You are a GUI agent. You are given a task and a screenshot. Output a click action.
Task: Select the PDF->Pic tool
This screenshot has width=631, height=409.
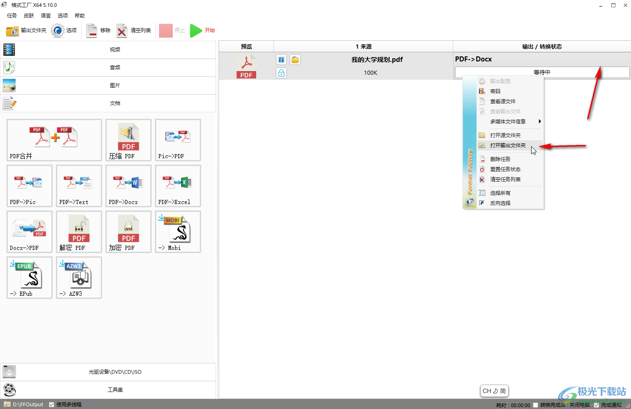coord(29,186)
